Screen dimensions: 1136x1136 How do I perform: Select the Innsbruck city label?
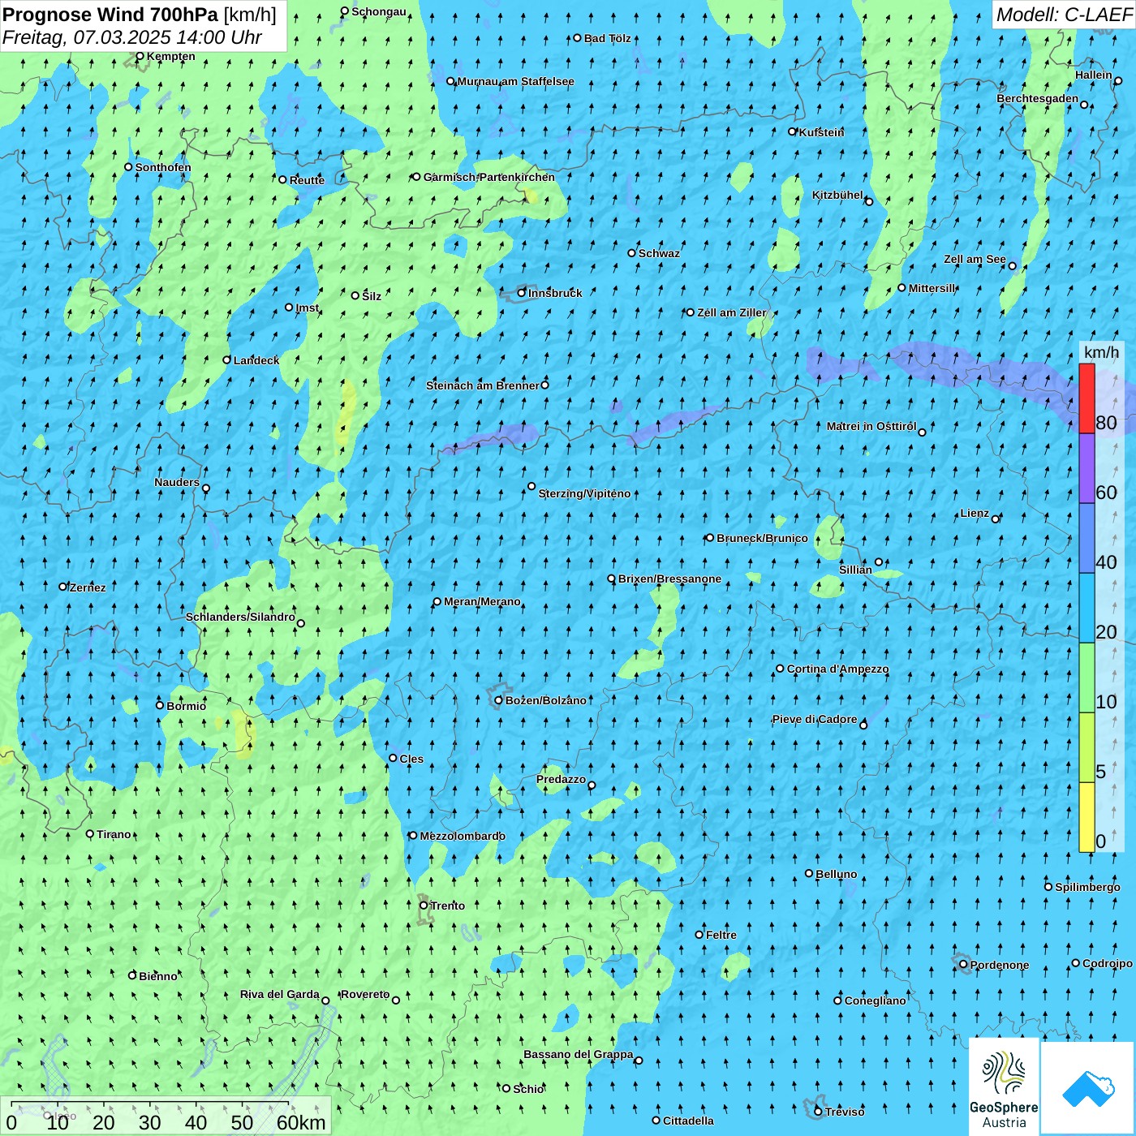click(x=555, y=293)
